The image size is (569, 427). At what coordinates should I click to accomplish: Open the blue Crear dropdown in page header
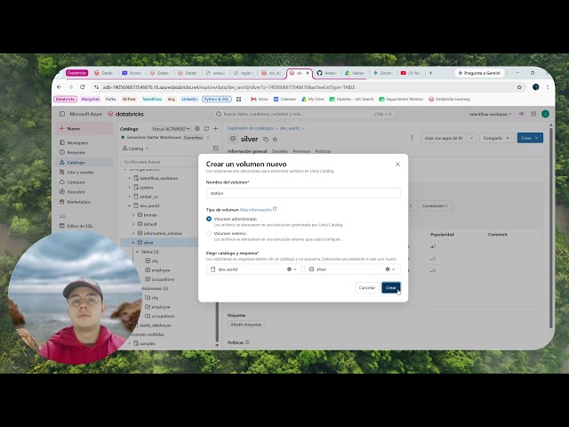[x=530, y=138]
